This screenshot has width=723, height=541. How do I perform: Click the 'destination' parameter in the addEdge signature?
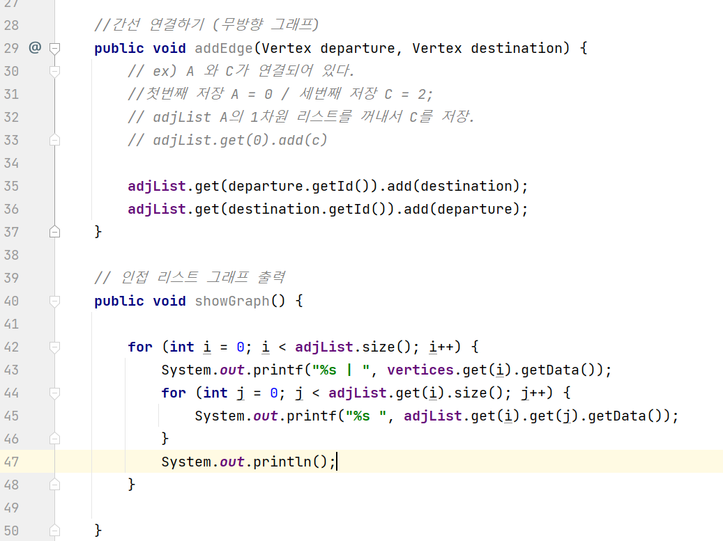(x=517, y=48)
